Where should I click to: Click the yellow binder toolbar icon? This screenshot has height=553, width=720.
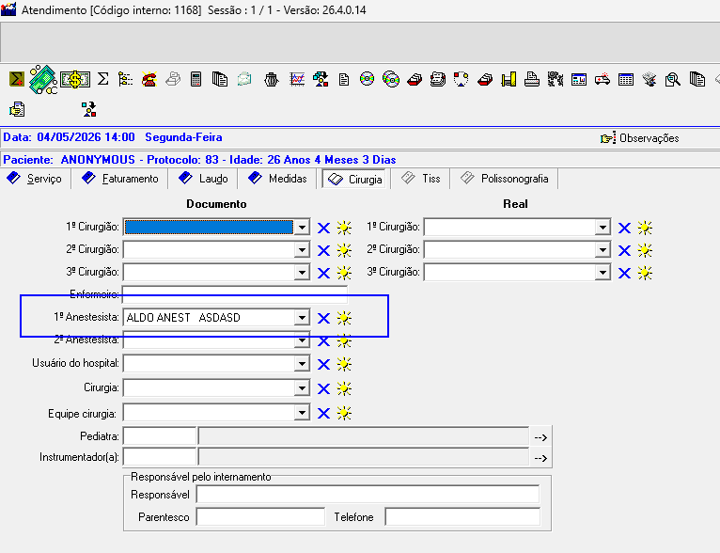pyautogui.click(x=509, y=79)
